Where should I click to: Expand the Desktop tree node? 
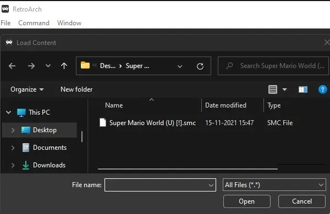13,130
